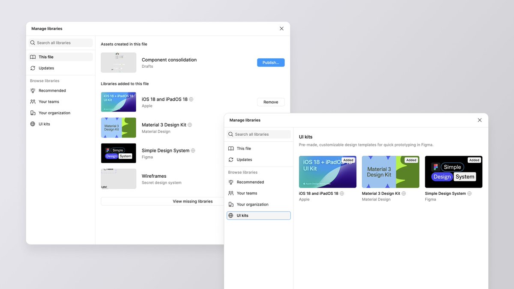Click the book icon beside This file, back window
Viewport: 514px width, 289px height.
pyautogui.click(x=33, y=57)
